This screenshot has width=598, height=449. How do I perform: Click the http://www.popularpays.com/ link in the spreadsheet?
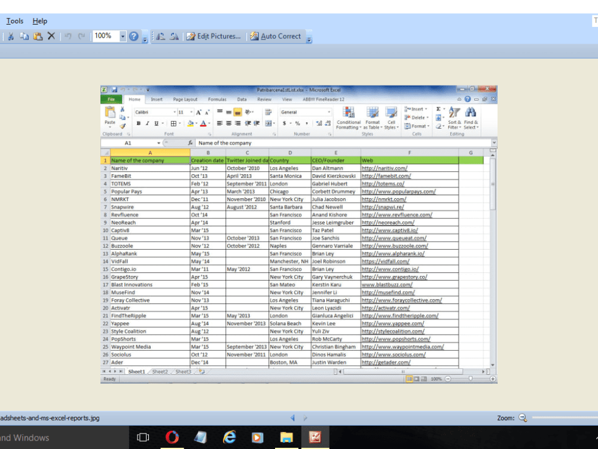click(398, 192)
